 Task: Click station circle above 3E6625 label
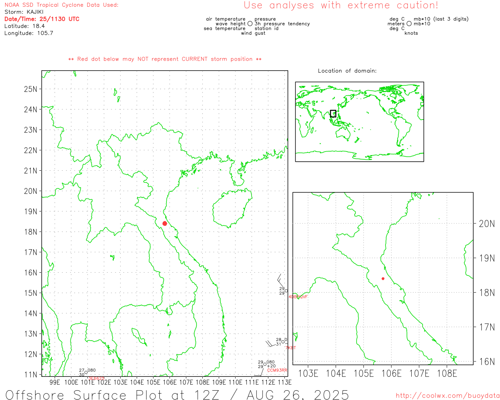(86, 372)
